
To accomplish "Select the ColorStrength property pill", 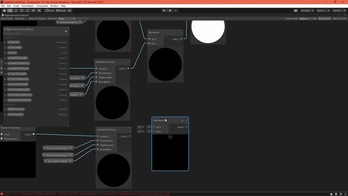I will [17, 74].
